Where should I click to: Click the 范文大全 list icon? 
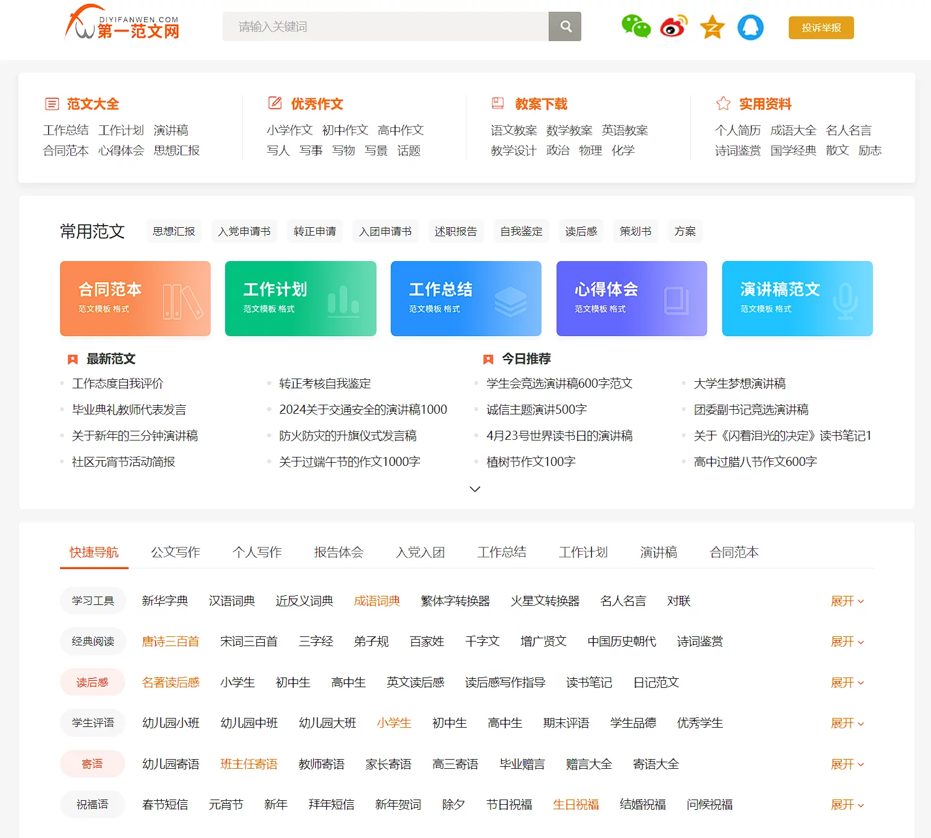pos(52,104)
